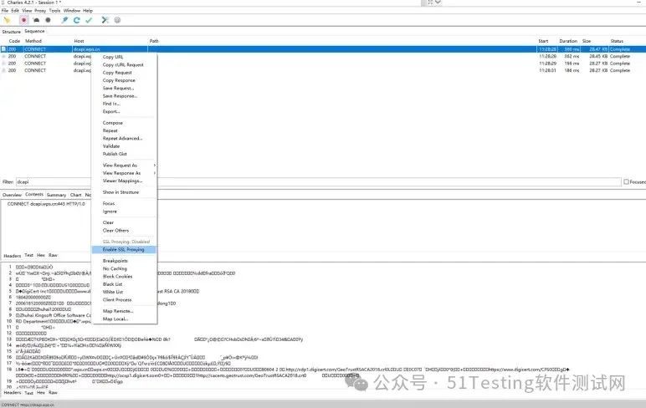Open the File menu
Viewport: 646px width, 408px height.
(x=5, y=11)
